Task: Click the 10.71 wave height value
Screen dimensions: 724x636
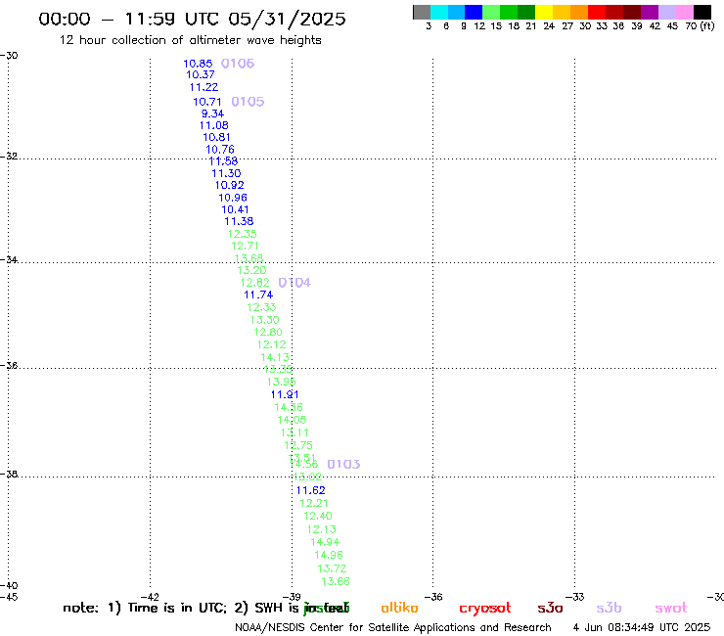Action: (x=207, y=102)
